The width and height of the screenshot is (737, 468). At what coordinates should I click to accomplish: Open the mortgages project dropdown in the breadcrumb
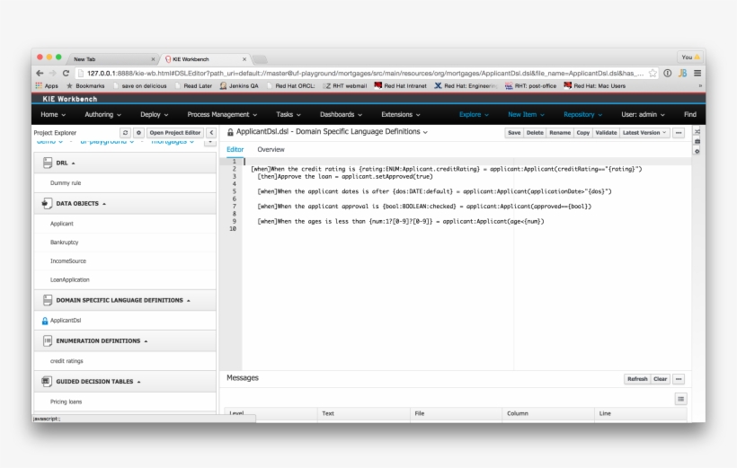pos(173,141)
